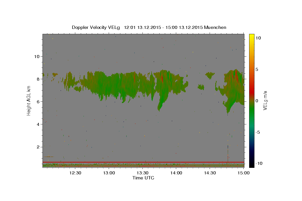Click the colorbar value 10 label
Image resolution: width=302 pixels, height=201 pixels.
258,38
